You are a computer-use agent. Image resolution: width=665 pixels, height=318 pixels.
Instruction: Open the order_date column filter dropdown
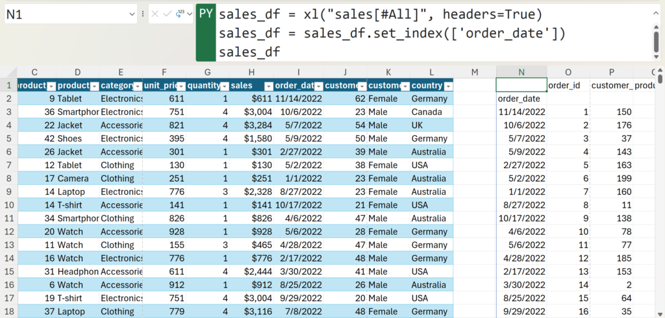point(318,86)
